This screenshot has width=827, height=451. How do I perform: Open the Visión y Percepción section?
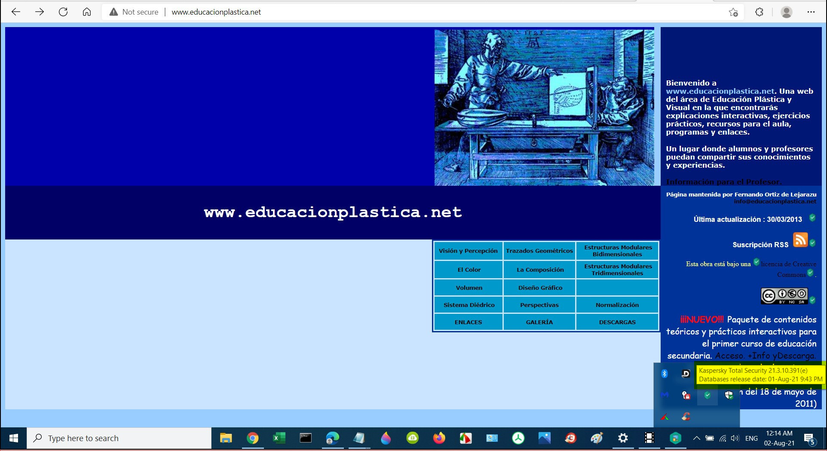pyautogui.click(x=468, y=251)
